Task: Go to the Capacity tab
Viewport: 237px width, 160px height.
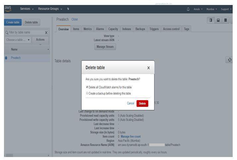Action: point(113,29)
